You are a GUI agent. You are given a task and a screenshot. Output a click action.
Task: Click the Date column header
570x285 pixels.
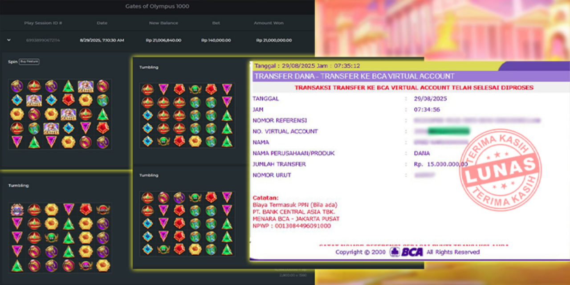click(102, 23)
